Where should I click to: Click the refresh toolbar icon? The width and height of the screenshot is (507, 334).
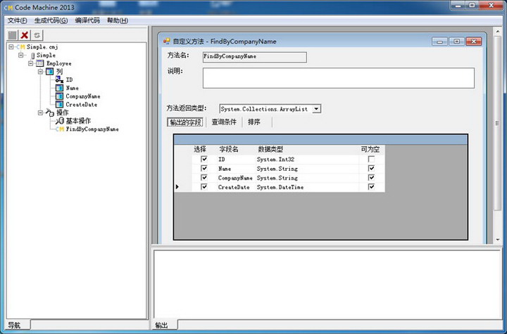(x=37, y=35)
